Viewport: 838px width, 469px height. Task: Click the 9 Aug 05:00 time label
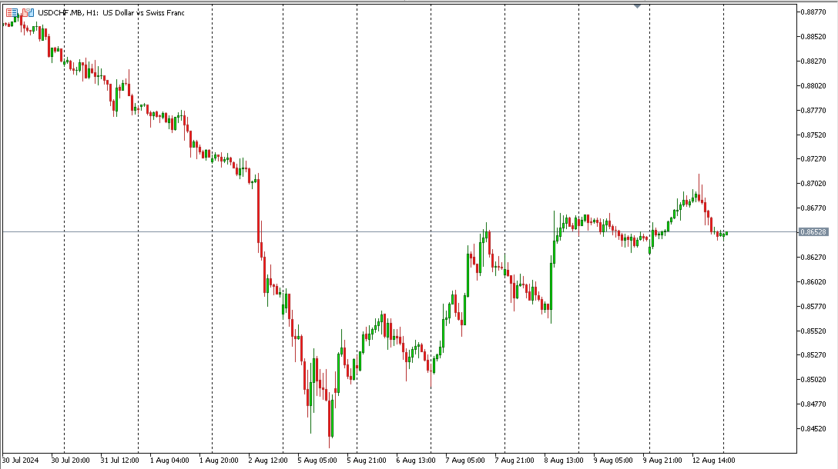[x=613, y=460]
